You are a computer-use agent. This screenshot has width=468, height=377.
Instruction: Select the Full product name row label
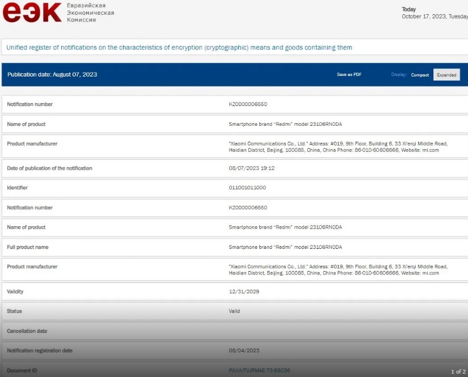pyautogui.click(x=27, y=247)
